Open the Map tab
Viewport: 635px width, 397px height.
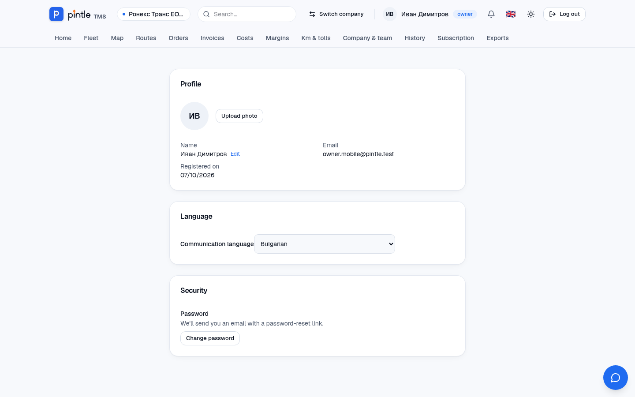click(x=117, y=38)
